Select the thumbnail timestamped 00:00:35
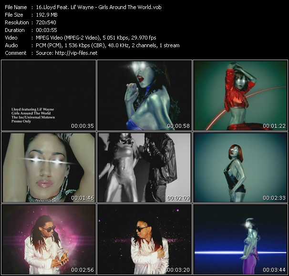289x276 pixels. click(49, 95)
